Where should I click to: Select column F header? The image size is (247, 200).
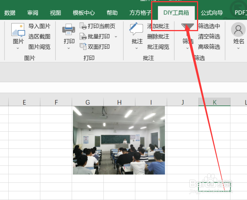click(56, 102)
